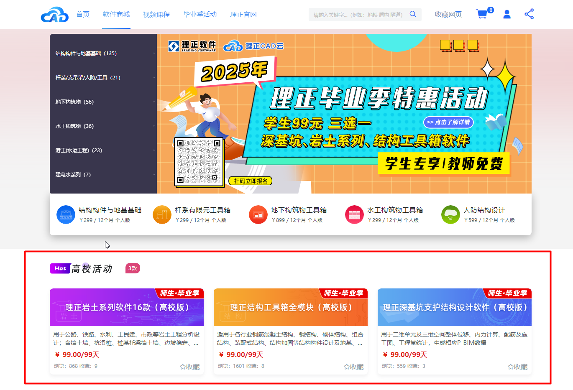The width and height of the screenshot is (573, 390).
Task: Switch to the 视频课程 tab
Action: pos(156,15)
